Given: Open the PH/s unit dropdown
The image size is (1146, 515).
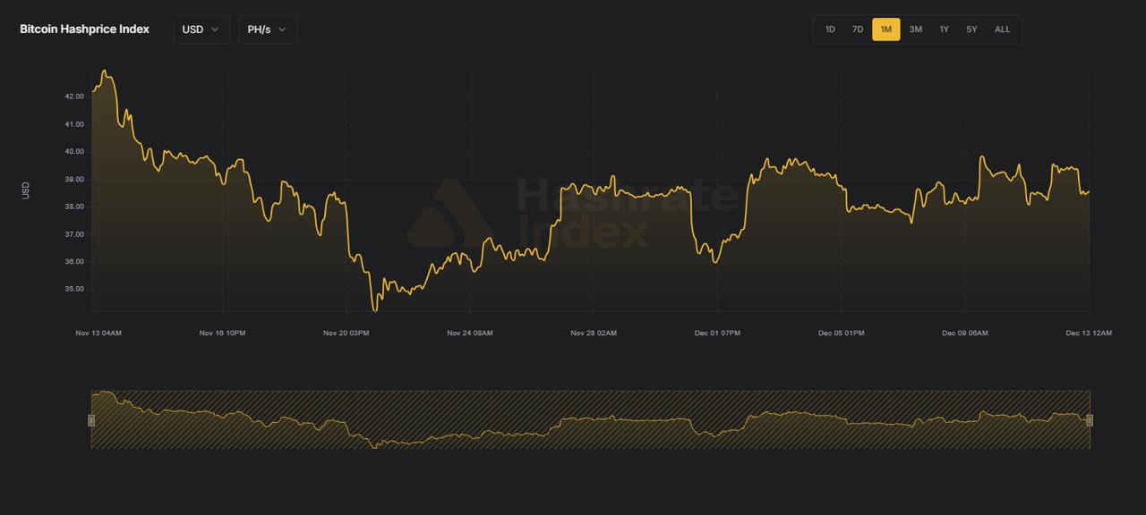Looking at the screenshot, I should [266, 29].
